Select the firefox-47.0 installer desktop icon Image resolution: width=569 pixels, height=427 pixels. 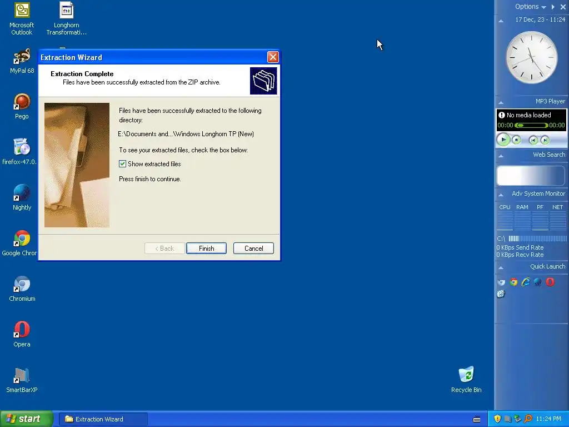20,152
